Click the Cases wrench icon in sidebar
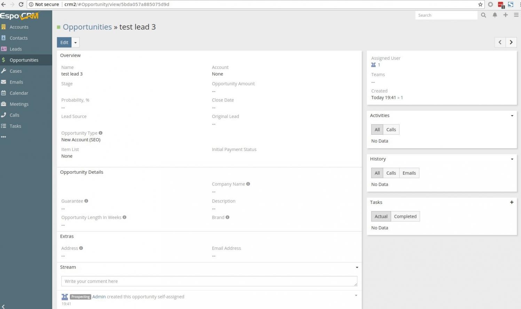Image resolution: width=521 pixels, height=309 pixels. (3, 71)
